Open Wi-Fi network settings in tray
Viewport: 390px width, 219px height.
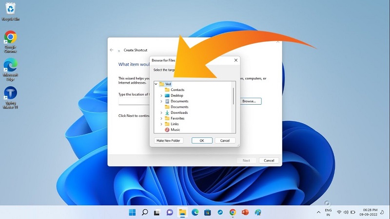(x=339, y=212)
